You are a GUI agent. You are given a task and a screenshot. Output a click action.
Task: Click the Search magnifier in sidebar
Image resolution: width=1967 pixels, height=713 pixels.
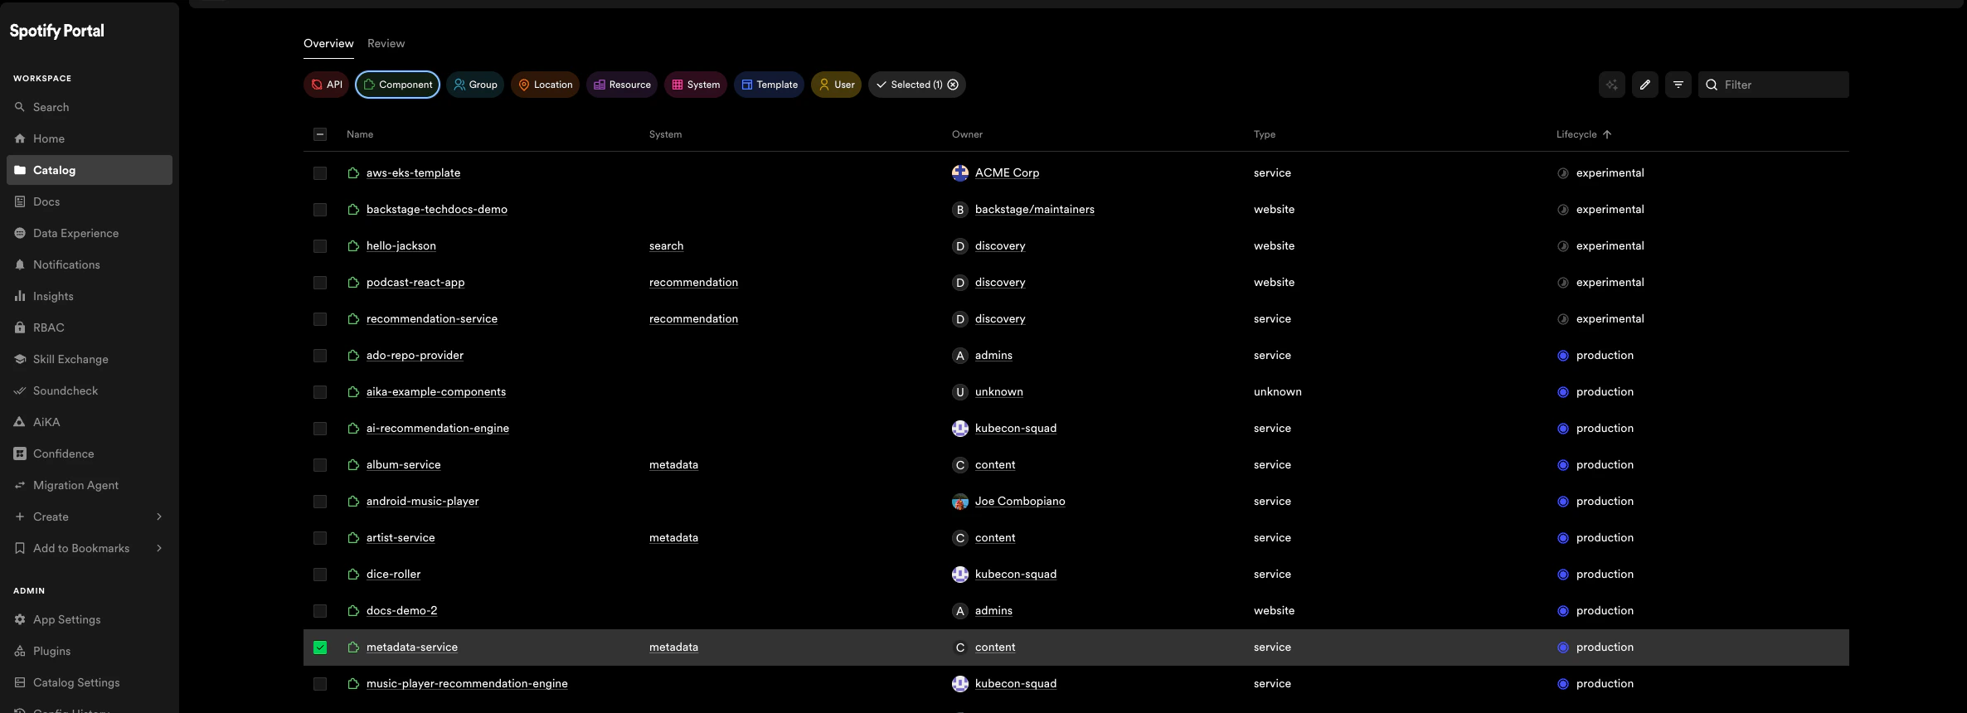(20, 107)
